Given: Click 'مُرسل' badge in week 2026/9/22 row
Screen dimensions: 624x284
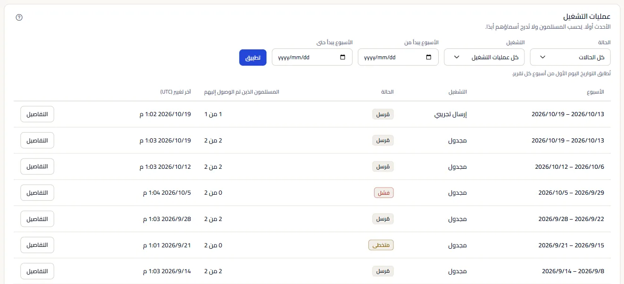Looking at the screenshot, I should [383, 219].
